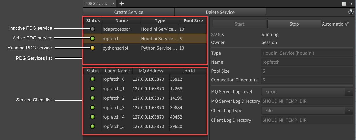Click the pool size 6 cell
This screenshot has width=356, height=140.
pos(181,39)
